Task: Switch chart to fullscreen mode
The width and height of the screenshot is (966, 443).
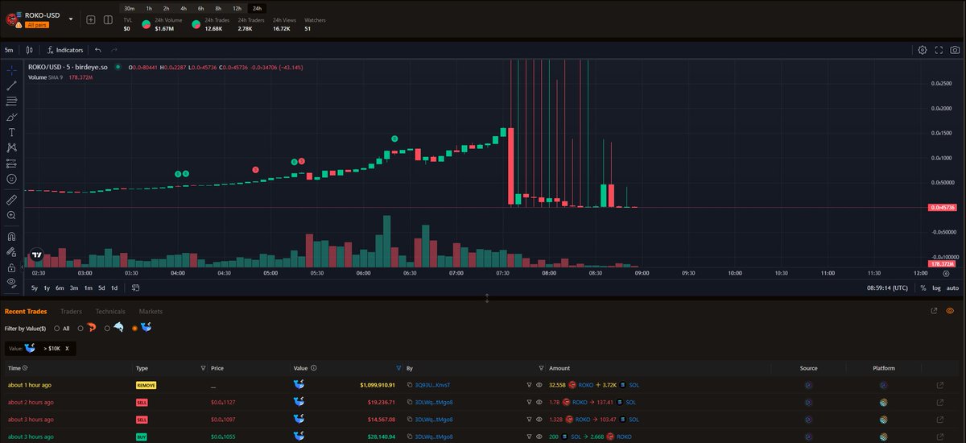Action: coord(939,50)
